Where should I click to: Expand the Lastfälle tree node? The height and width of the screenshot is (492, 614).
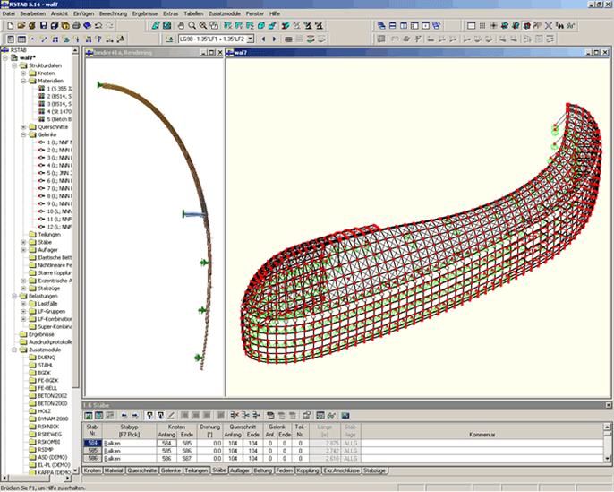click(x=23, y=304)
